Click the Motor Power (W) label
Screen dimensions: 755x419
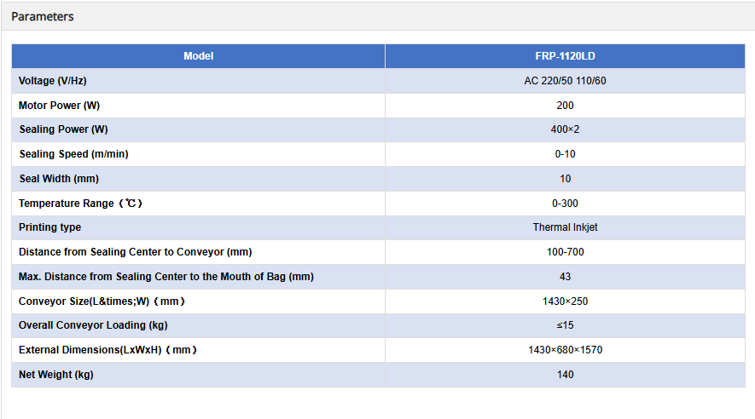click(x=59, y=106)
